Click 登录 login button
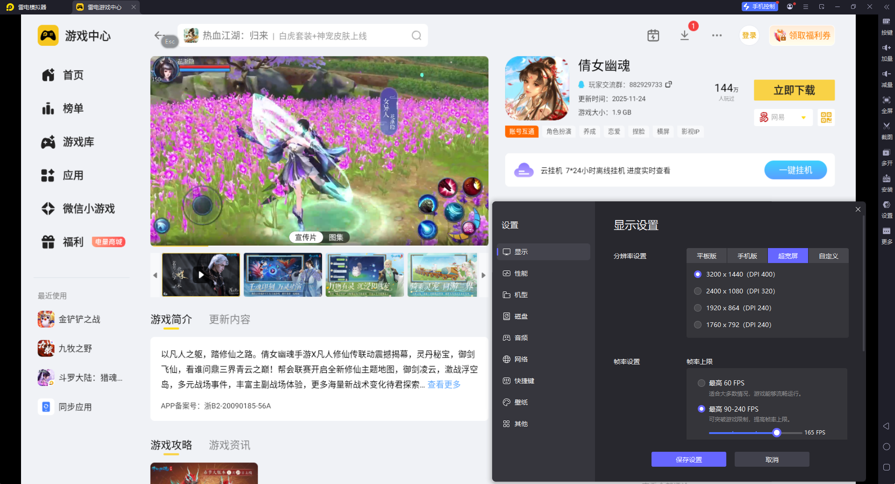This screenshot has width=895, height=484. [x=749, y=36]
